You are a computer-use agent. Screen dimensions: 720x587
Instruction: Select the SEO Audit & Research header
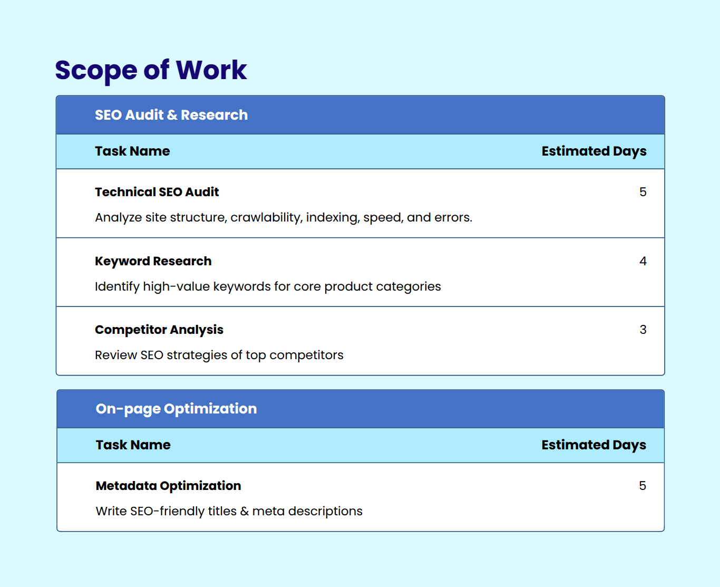pos(171,114)
